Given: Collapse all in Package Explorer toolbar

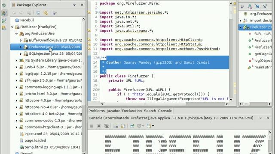Looking at the screenshot, I should pyautogui.click(x=38, y=13).
